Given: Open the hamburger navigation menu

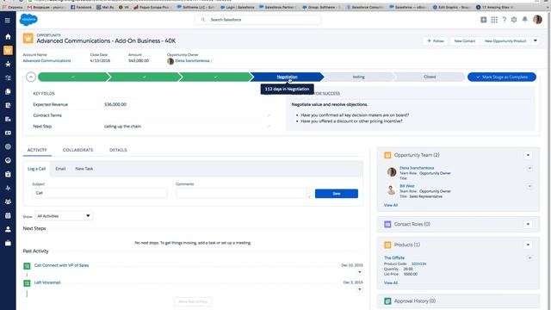Looking at the screenshot, I should [x=8, y=21].
